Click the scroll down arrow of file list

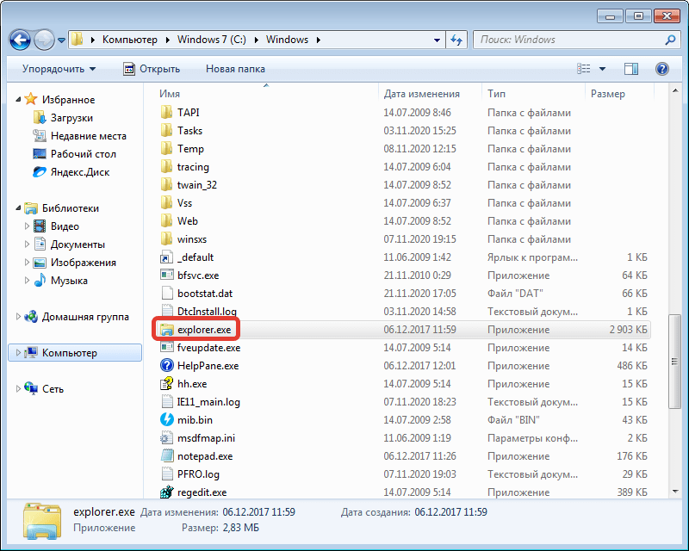[x=675, y=492]
